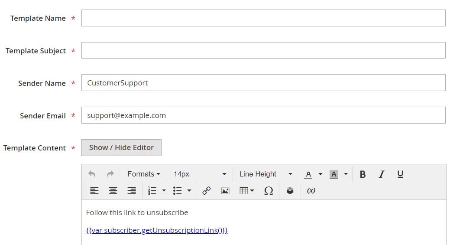Insert a hyperlink using the link icon
This screenshot has height=245, width=450.
[x=206, y=191]
